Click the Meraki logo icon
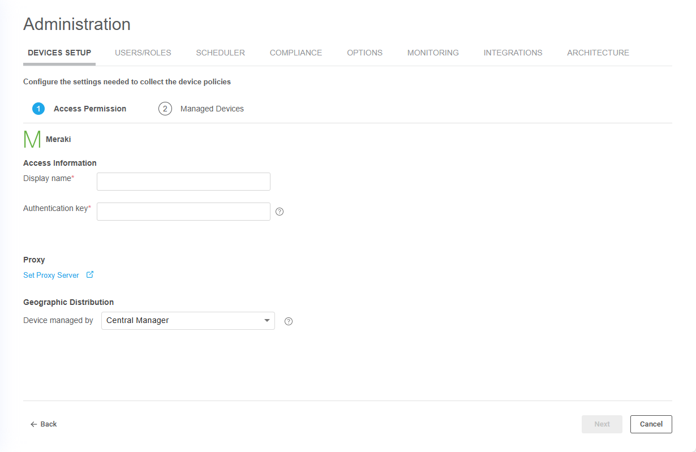 coord(32,139)
